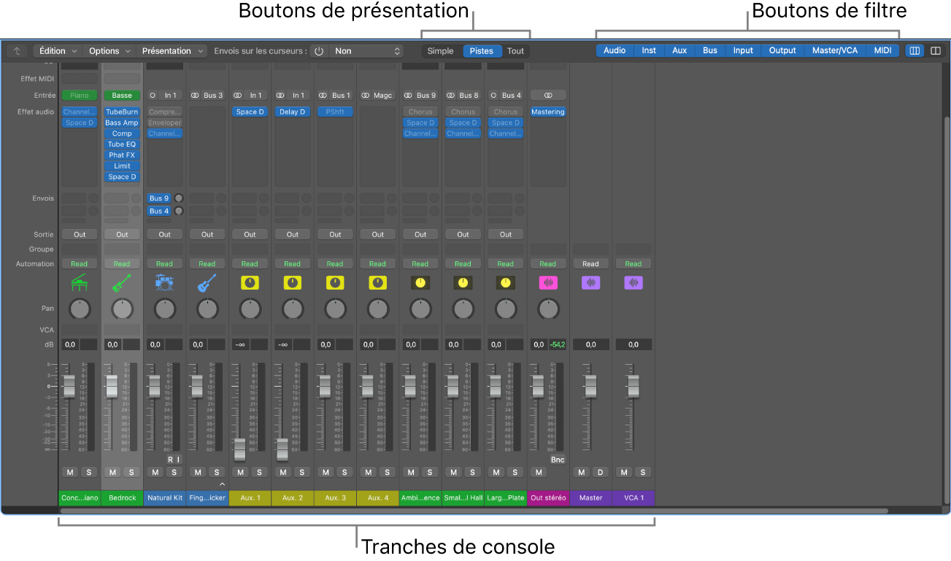Click the yellow aux icon on Aux. 1
This screenshot has height=561, width=951.
(x=250, y=282)
